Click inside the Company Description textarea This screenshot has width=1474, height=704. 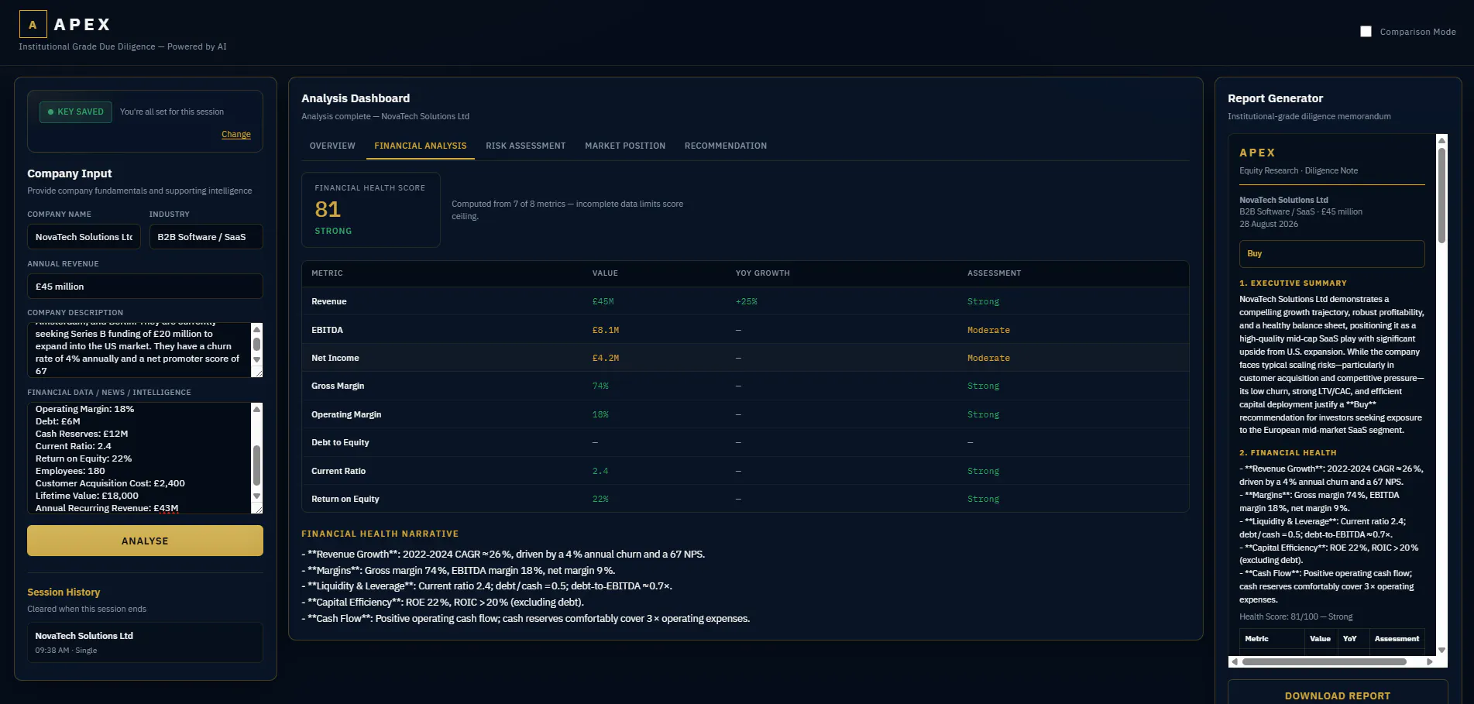click(139, 350)
